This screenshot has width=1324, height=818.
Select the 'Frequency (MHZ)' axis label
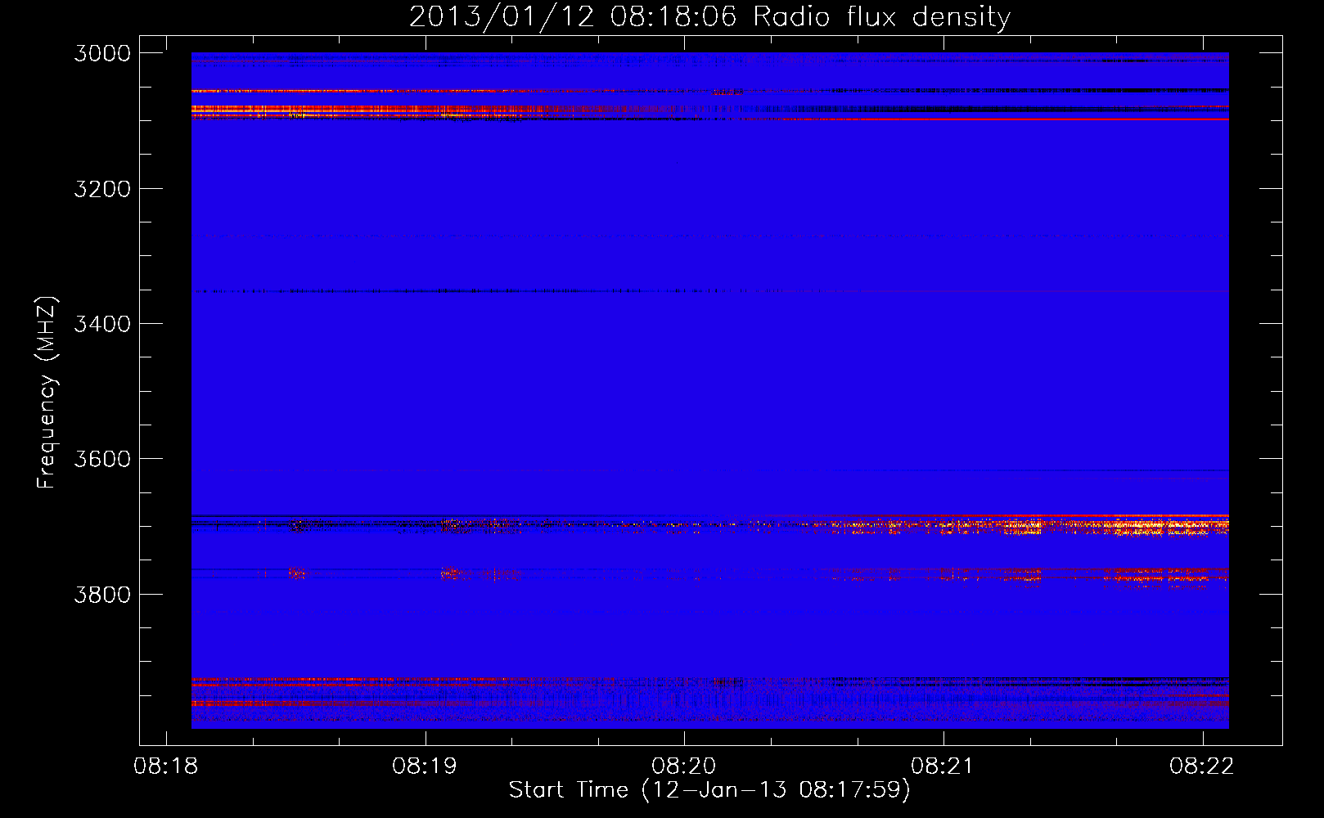point(47,393)
